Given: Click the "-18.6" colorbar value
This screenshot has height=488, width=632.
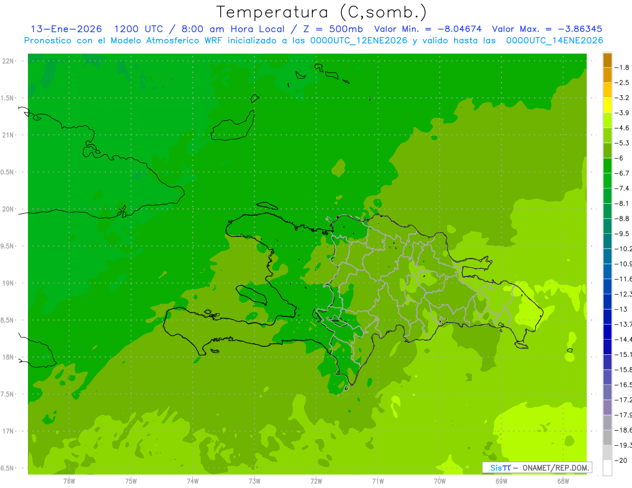Looking at the screenshot, I should pyautogui.click(x=623, y=430).
